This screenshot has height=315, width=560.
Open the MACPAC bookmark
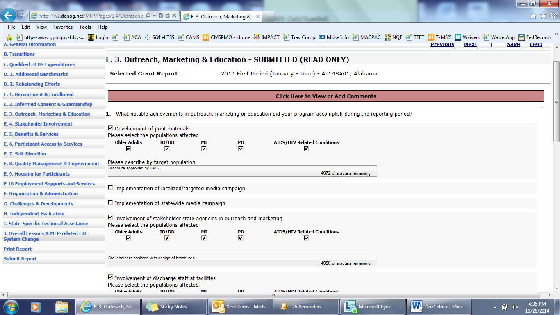coord(367,37)
